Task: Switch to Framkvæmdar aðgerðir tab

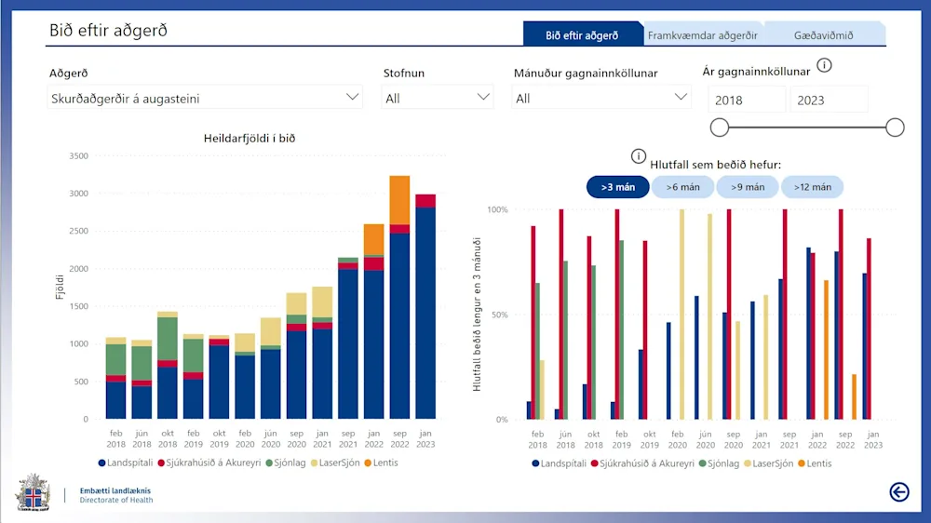Action: tap(703, 35)
